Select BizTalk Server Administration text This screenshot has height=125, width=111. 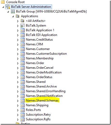31,7
